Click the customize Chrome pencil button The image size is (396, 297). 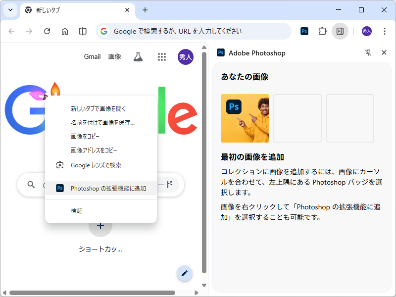[184, 273]
